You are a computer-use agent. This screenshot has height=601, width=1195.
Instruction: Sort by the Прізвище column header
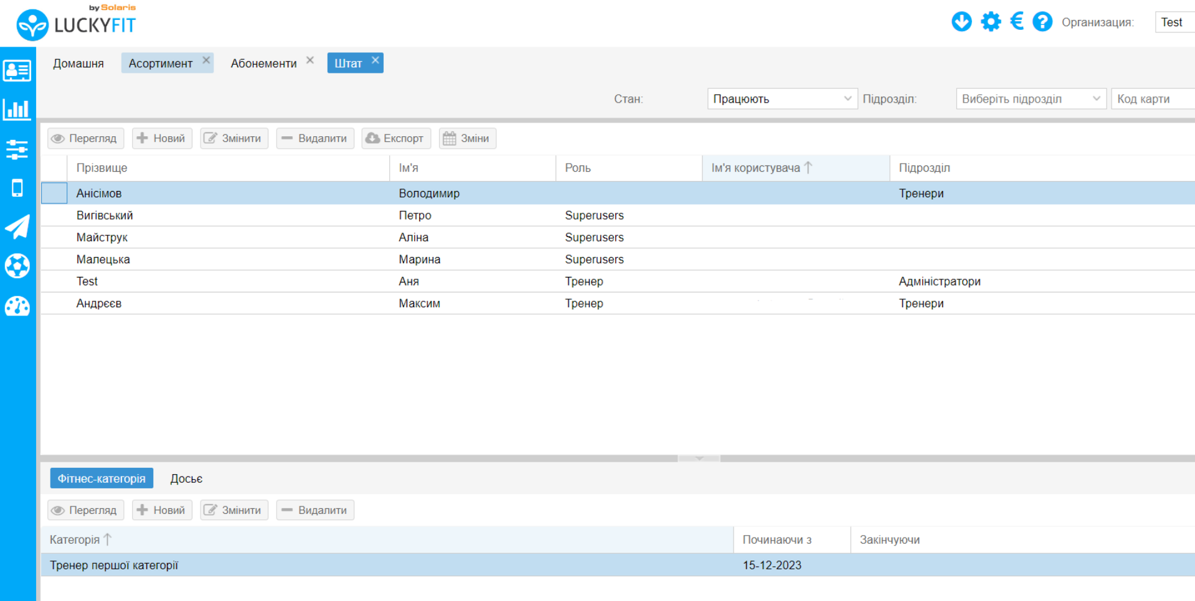(x=228, y=168)
